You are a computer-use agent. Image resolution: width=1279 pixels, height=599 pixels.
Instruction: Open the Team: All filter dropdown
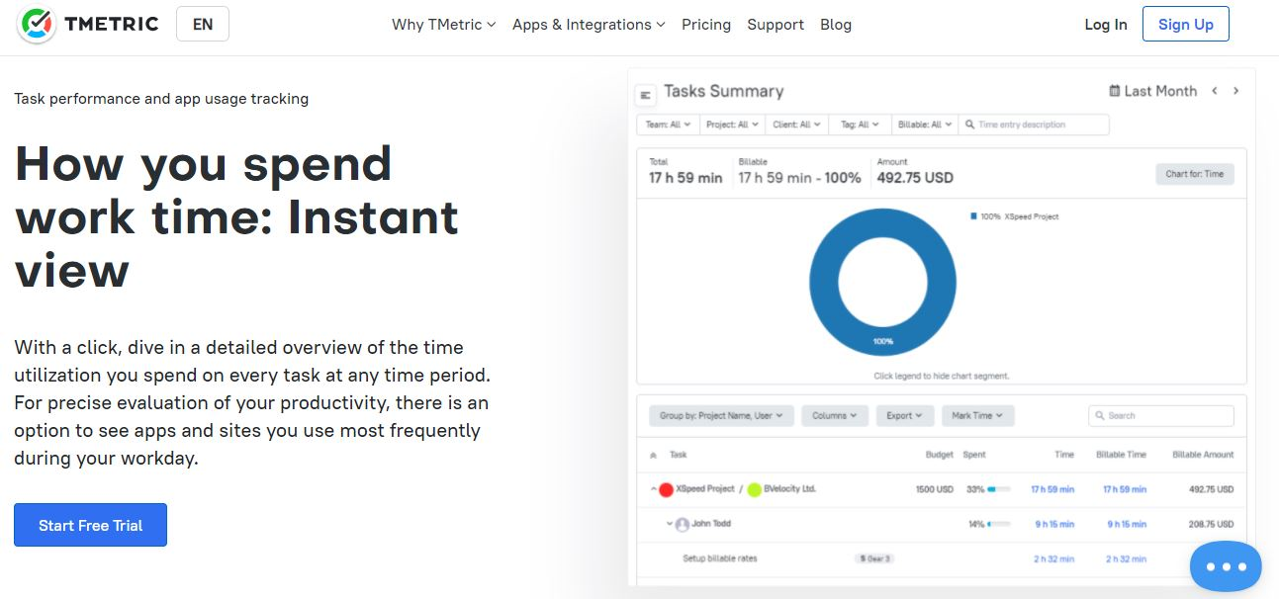tap(668, 125)
